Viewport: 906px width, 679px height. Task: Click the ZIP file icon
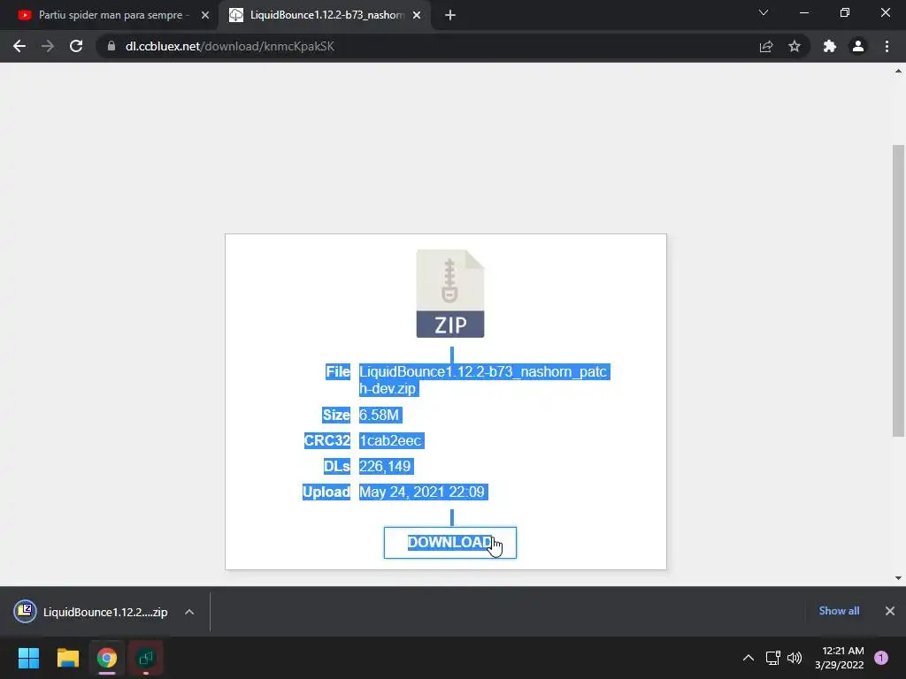(x=450, y=294)
